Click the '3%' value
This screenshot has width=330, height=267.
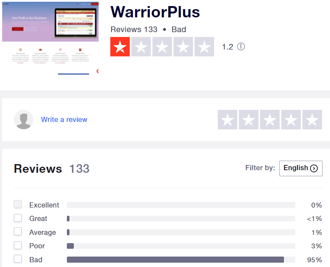pyautogui.click(x=317, y=246)
